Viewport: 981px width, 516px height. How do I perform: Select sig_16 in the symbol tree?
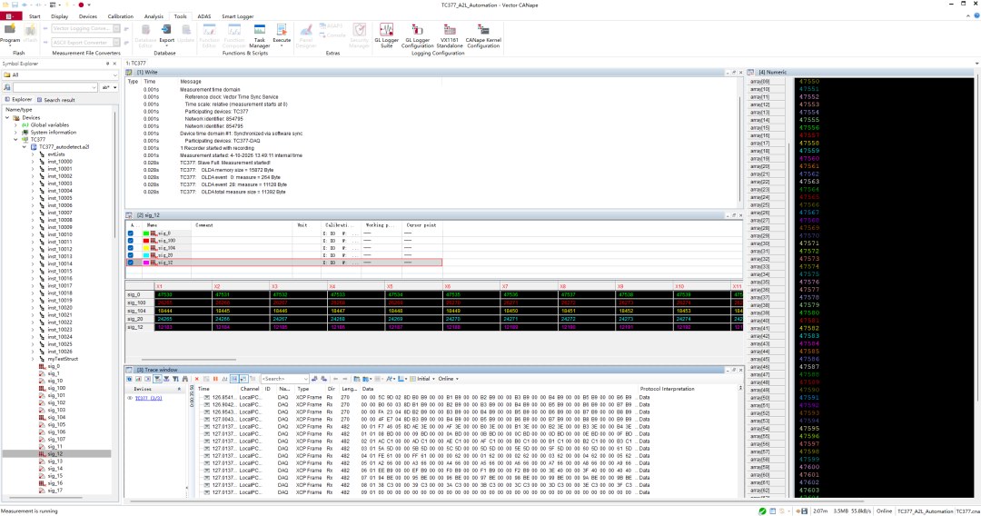click(x=55, y=483)
